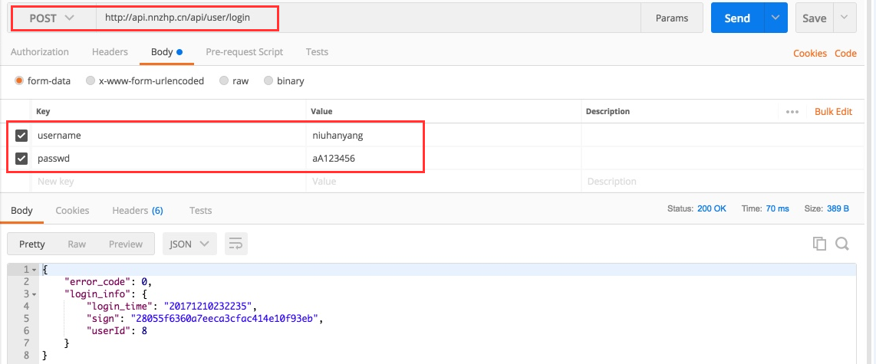Save the request
This screenshot has width=876, height=364.
(x=814, y=18)
